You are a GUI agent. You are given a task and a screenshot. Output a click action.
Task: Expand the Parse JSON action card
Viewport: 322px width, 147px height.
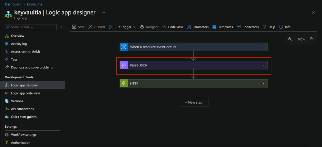click(x=194, y=65)
